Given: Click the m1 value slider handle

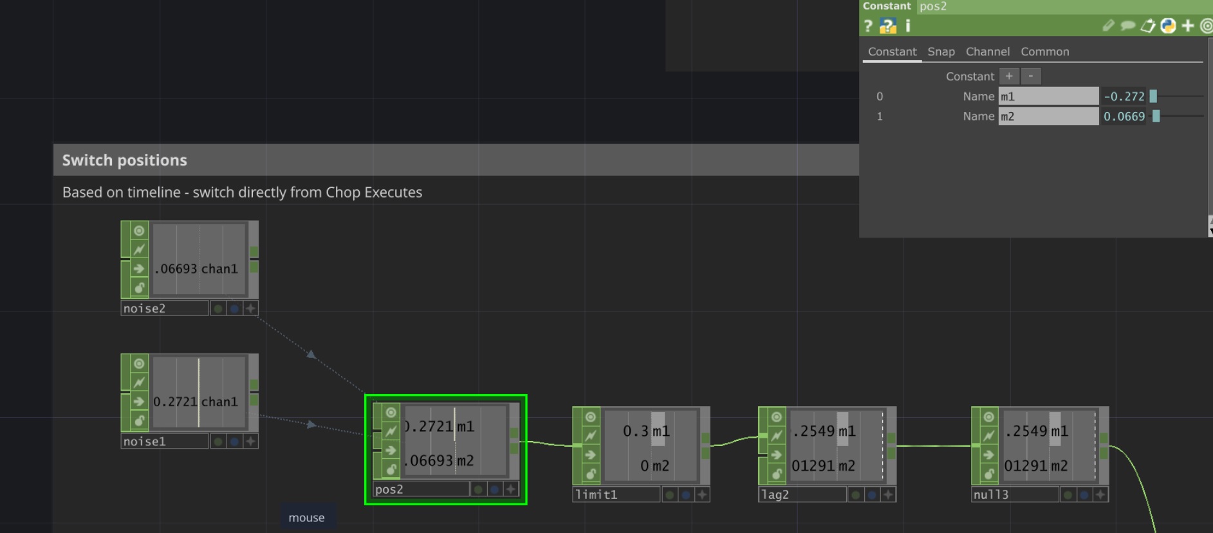Looking at the screenshot, I should coord(1153,97).
